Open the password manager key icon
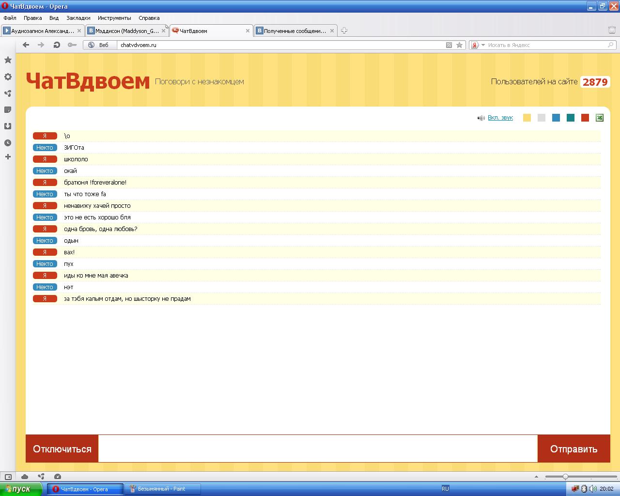The width and height of the screenshot is (620, 496). (72, 45)
